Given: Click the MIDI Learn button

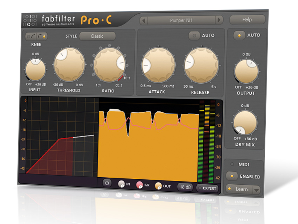Looking at the screenshot, I should pyautogui.click(x=239, y=189).
